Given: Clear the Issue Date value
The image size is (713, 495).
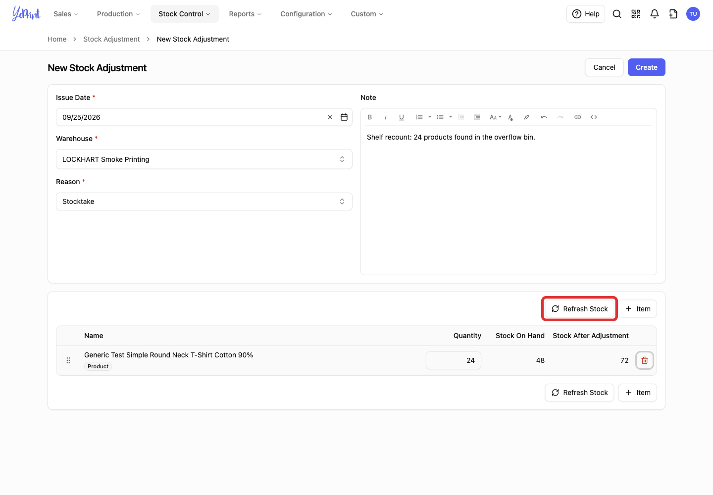Looking at the screenshot, I should (x=330, y=117).
